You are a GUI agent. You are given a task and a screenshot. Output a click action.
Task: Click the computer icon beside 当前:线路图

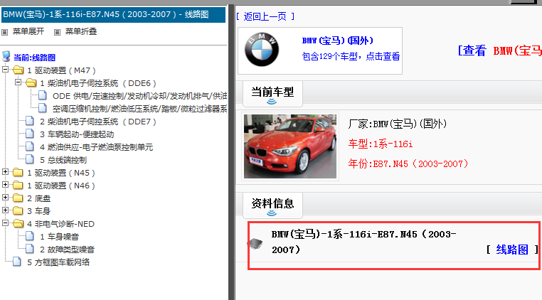click(x=6, y=56)
